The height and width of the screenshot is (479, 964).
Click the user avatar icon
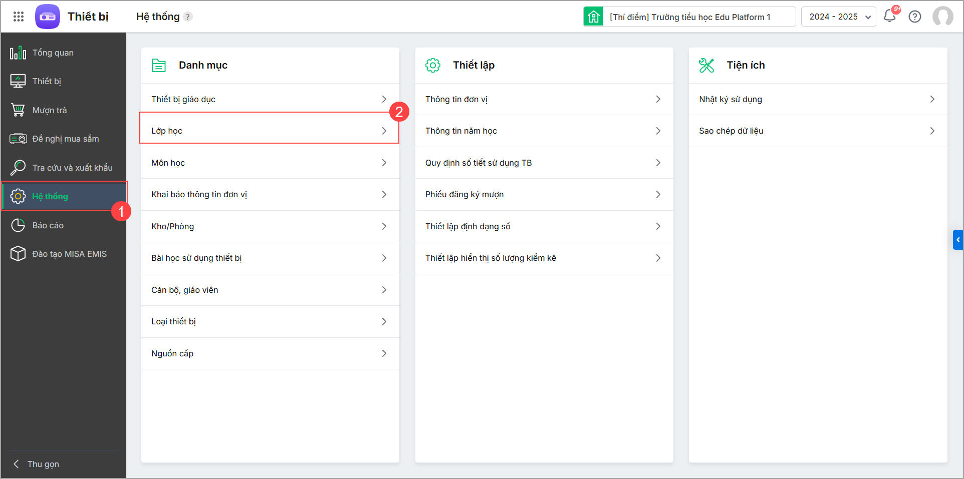tap(942, 17)
